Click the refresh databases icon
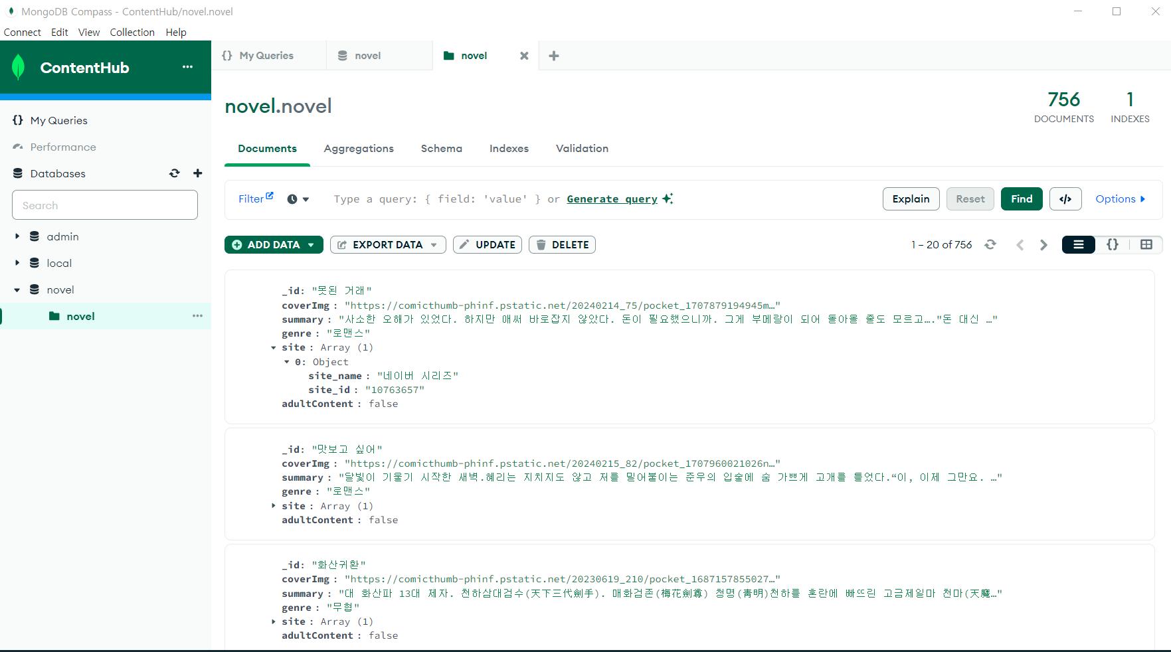The image size is (1171, 652). [x=175, y=173]
